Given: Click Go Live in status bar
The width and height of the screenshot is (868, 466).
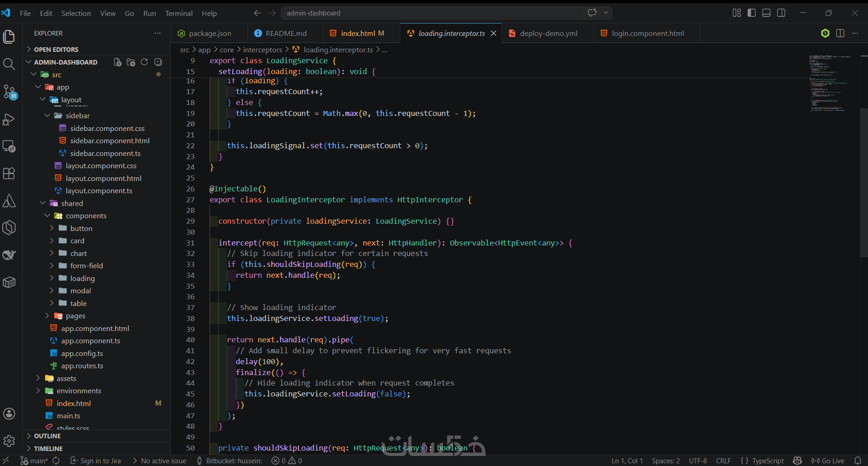Looking at the screenshot, I should [828, 461].
